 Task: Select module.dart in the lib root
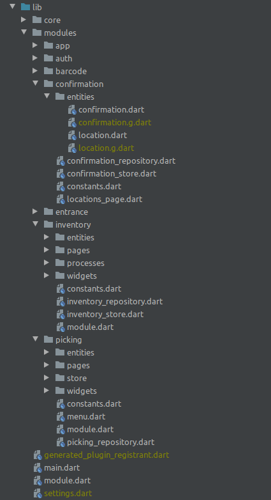coord(68,481)
